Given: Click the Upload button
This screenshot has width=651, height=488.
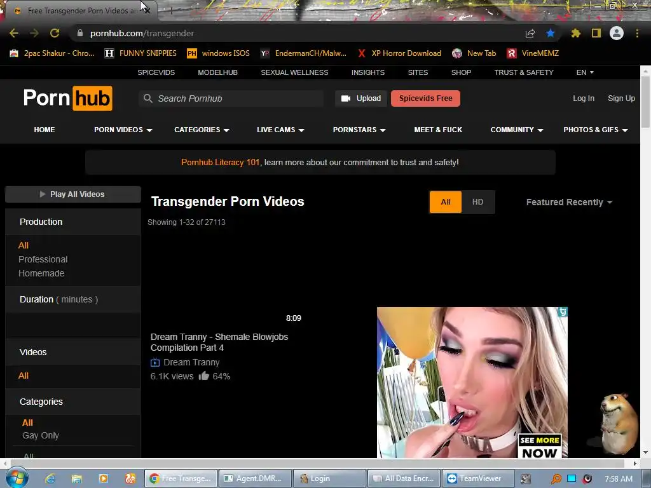Looking at the screenshot, I should coord(361,98).
